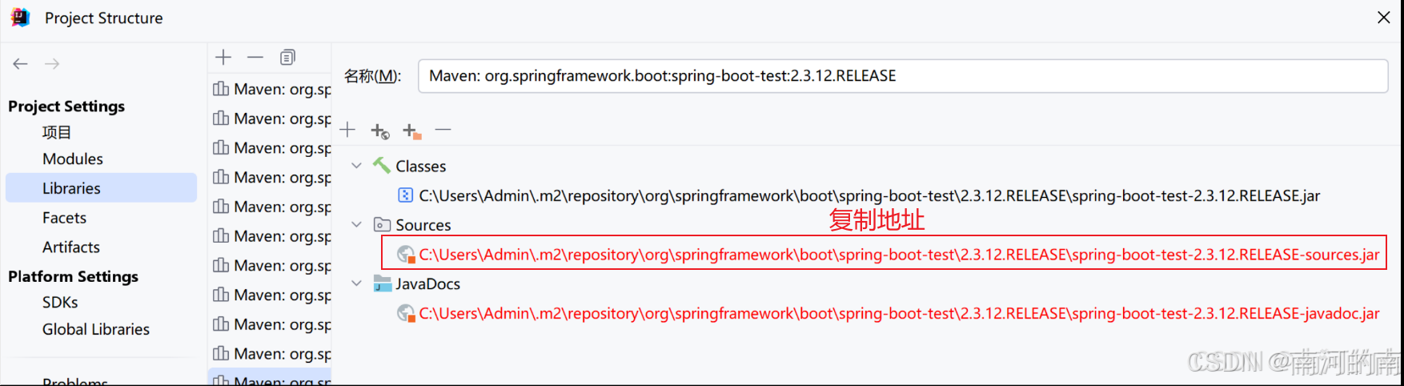Collapse the Sources node
The height and width of the screenshot is (386, 1404).
[356, 224]
